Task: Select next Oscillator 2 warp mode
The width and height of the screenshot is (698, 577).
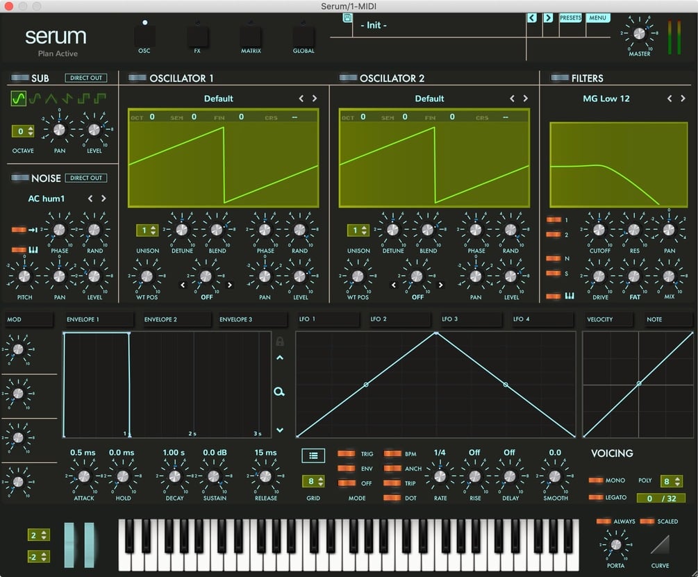Action: (x=440, y=285)
